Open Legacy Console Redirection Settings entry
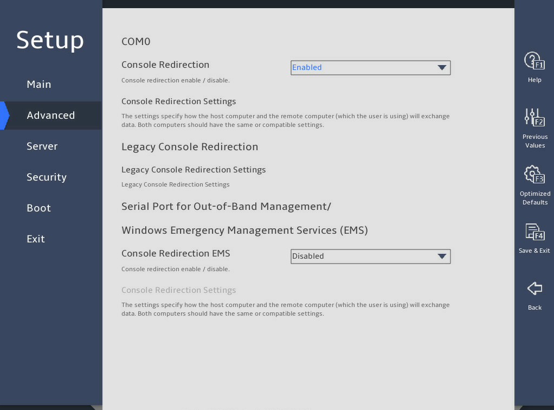The height and width of the screenshot is (410, 554). point(194,170)
